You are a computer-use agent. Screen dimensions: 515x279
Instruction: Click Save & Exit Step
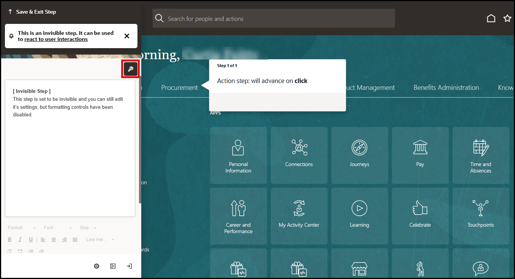click(x=32, y=12)
